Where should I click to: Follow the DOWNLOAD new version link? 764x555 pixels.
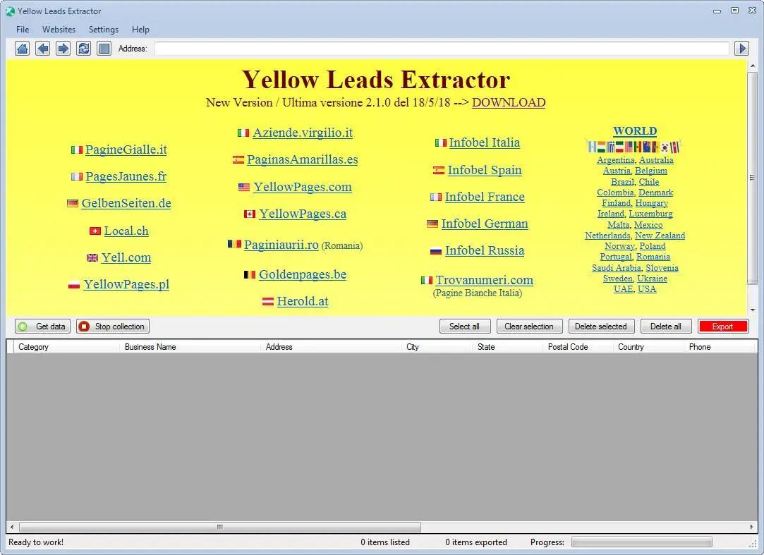click(508, 102)
